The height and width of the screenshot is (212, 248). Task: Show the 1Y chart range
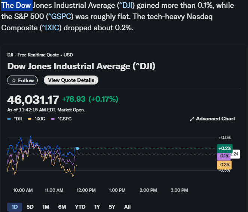coord(97,207)
